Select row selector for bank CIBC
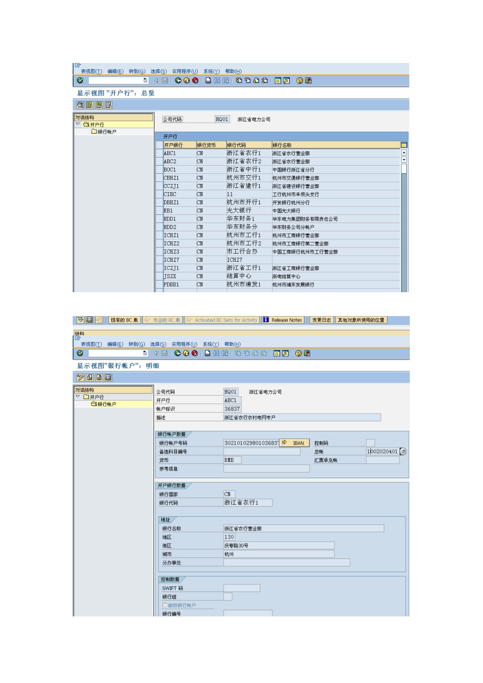 coord(159,194)
